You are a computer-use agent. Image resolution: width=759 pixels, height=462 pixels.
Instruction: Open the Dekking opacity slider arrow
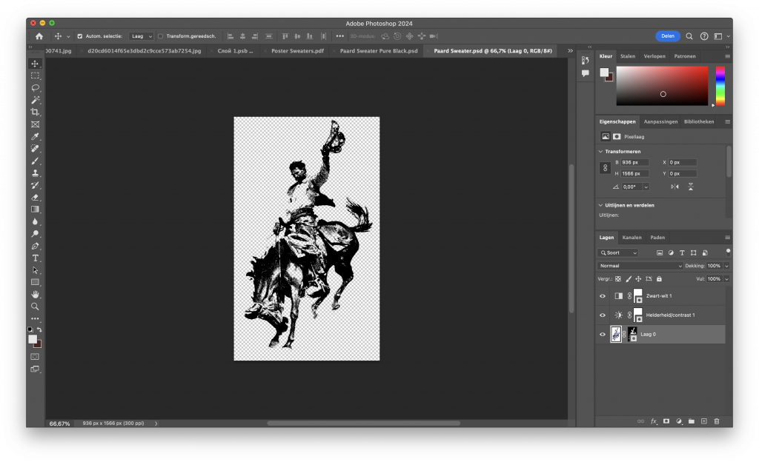tap(726, 266)
